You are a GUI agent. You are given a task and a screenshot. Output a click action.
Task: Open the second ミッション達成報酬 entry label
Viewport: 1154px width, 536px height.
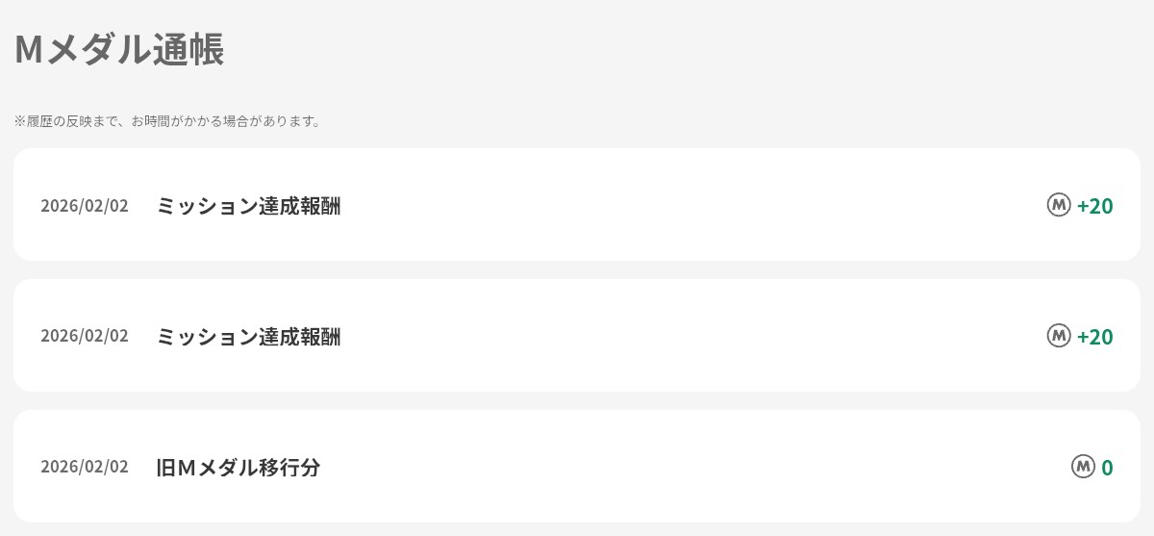pyautogui.click(x=248, y=337)
